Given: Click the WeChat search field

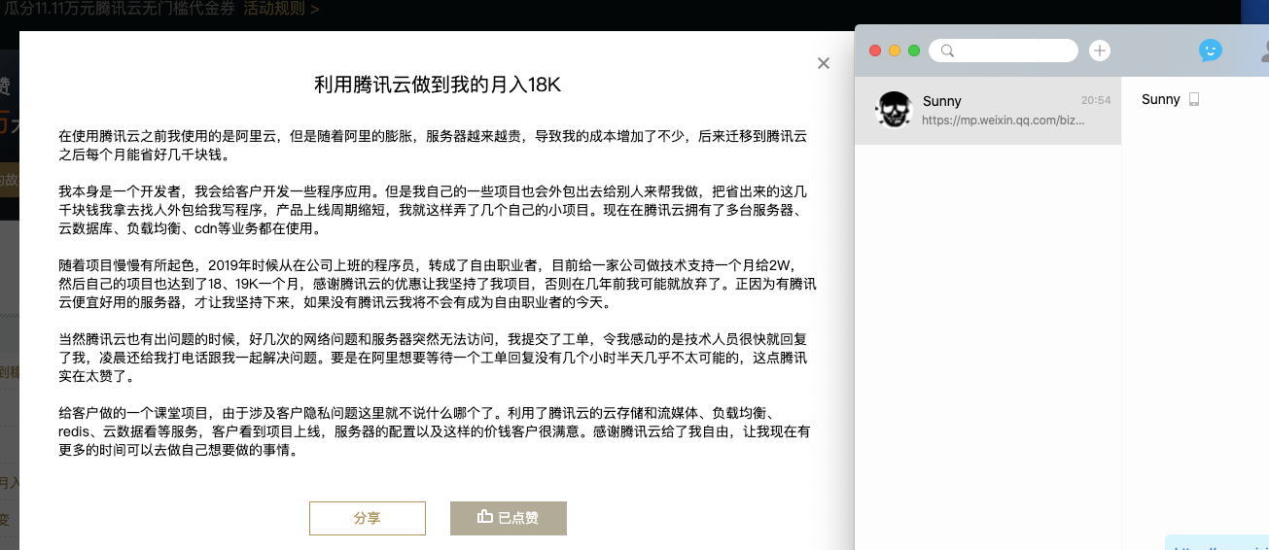Looking at the screenshot, I should pyautogui.click(x=1004, y=51).
